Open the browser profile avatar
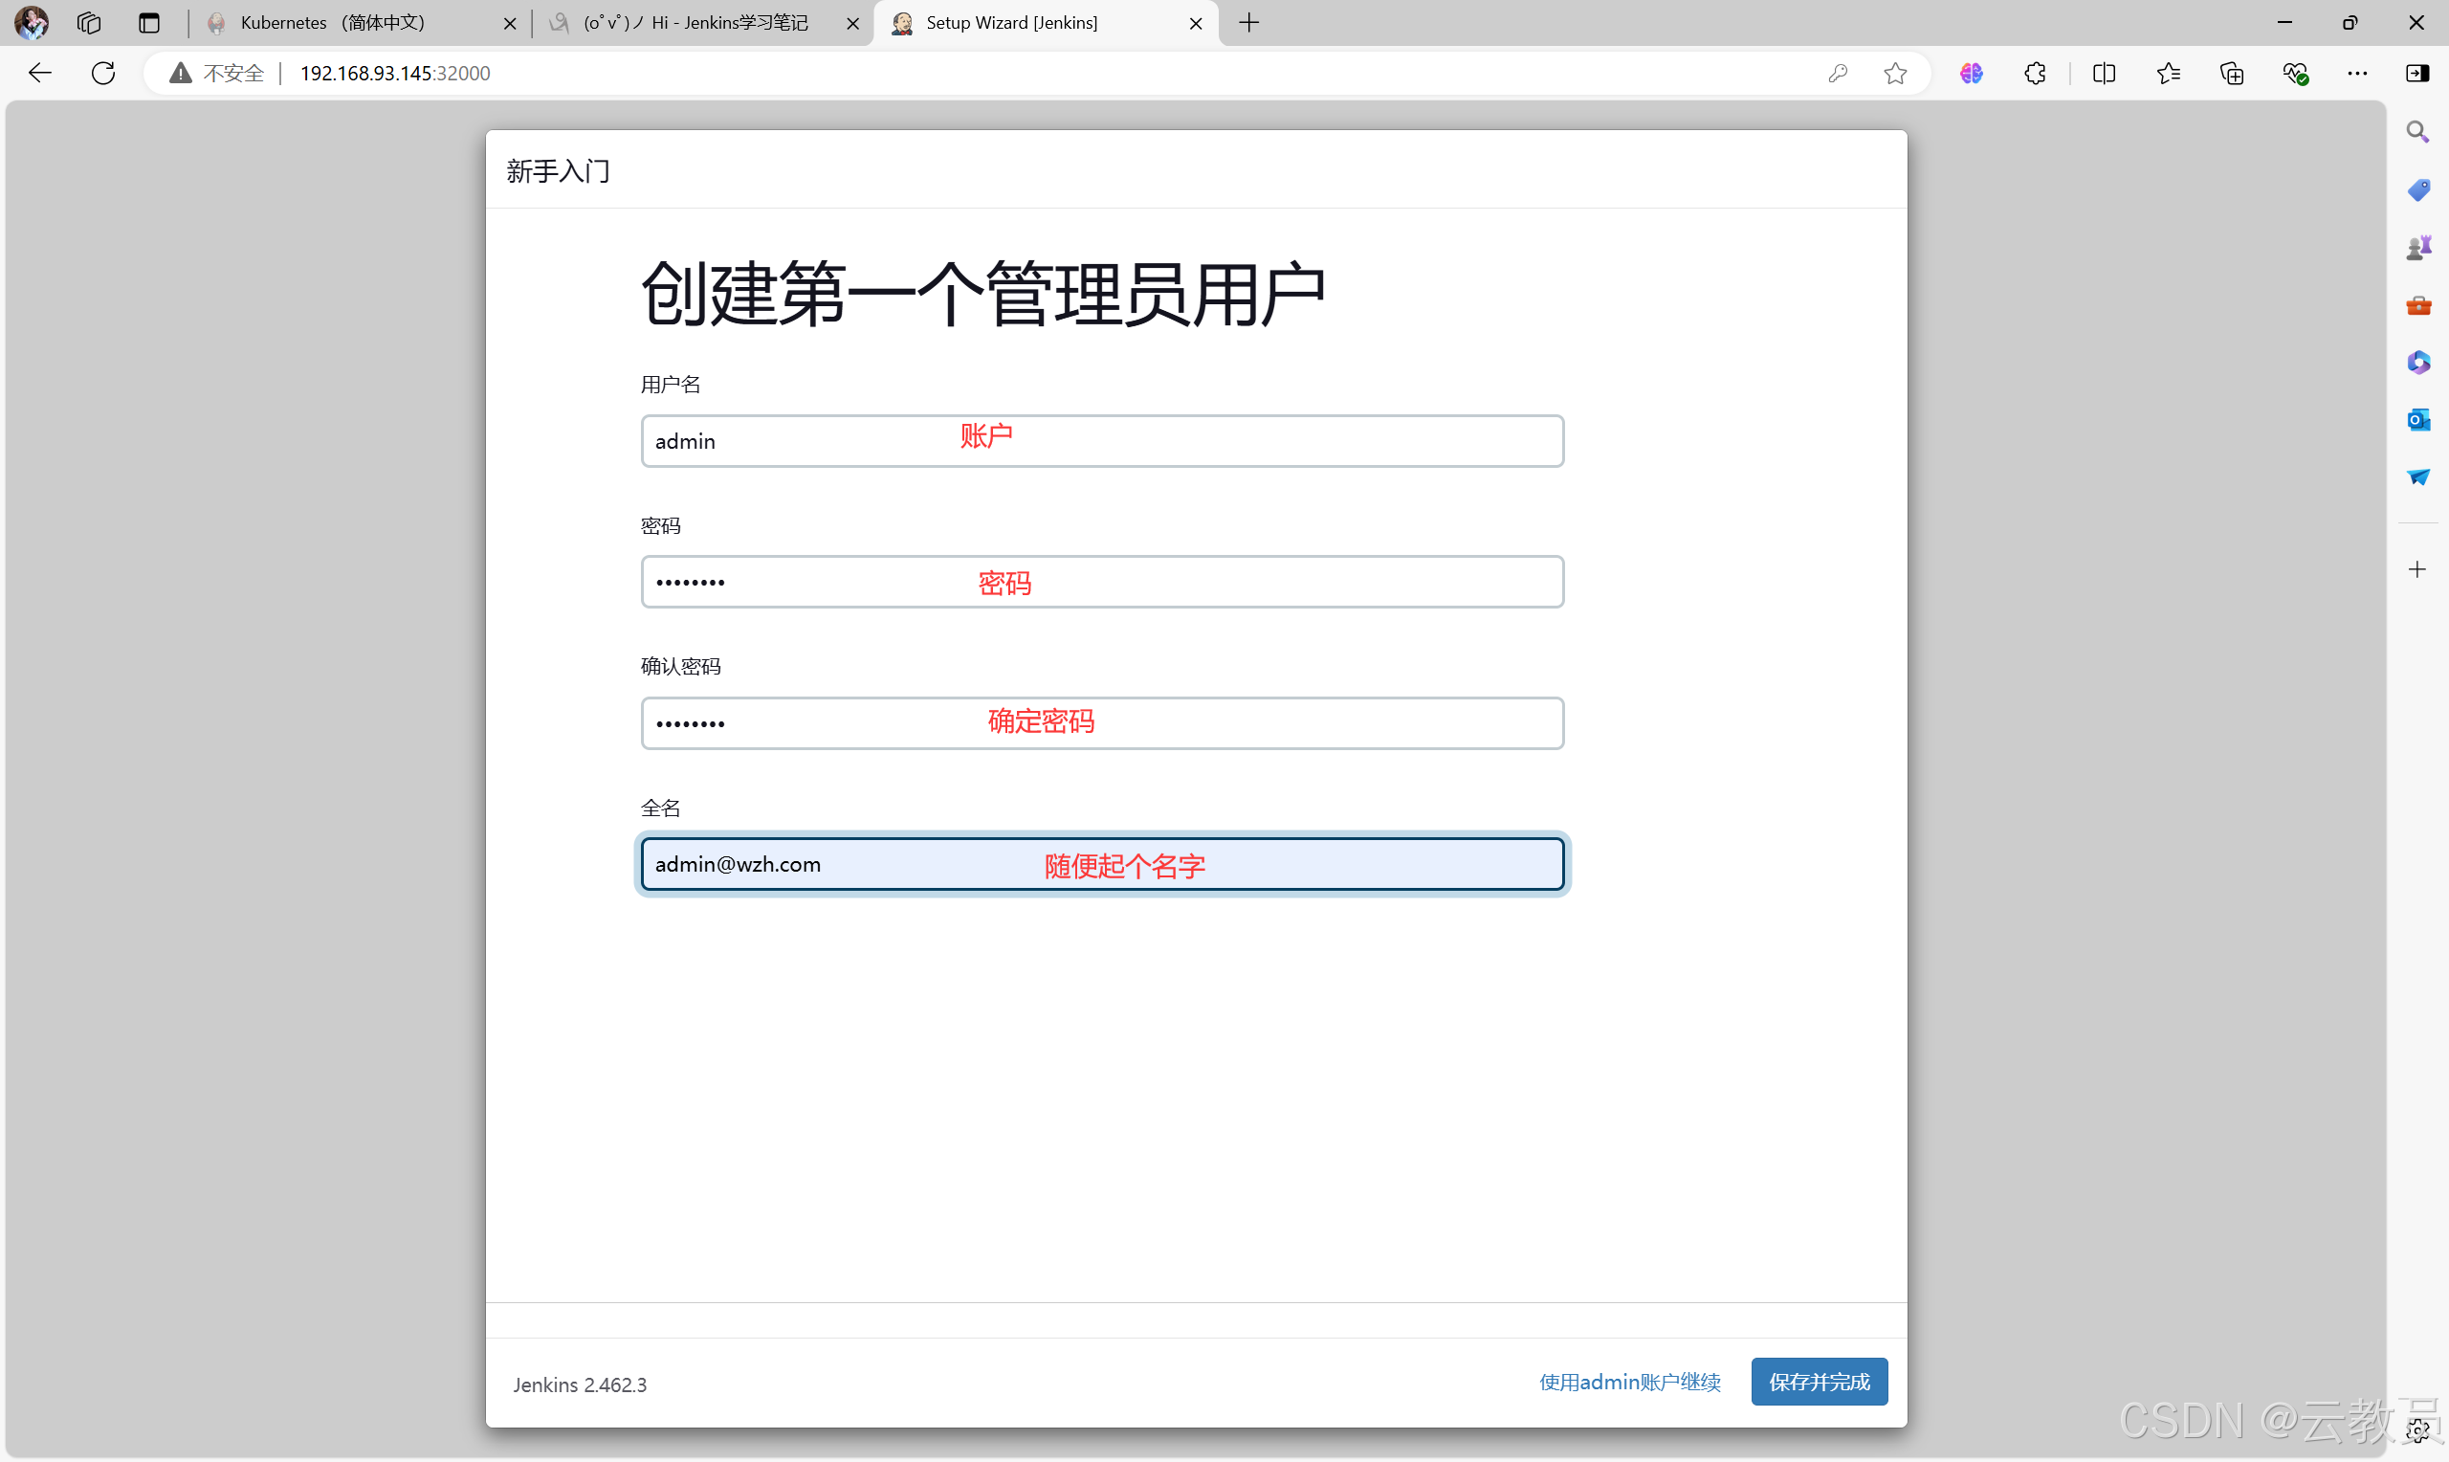This screenshot has height=1462, width=2449. click(32, 23)
